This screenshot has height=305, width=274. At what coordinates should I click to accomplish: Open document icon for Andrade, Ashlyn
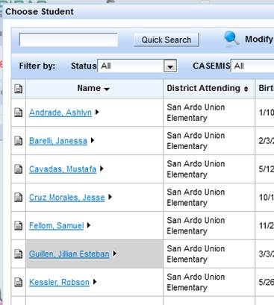[x=19, y=113]
